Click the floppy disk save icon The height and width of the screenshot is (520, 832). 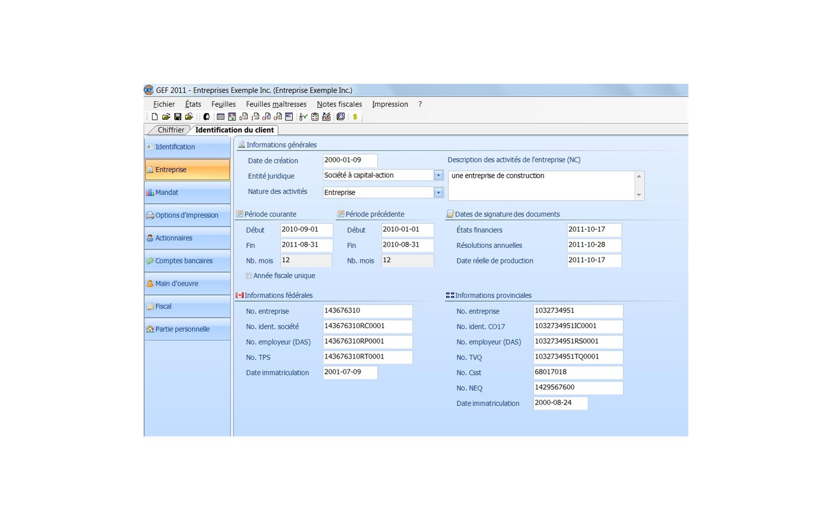pos(177,117)
